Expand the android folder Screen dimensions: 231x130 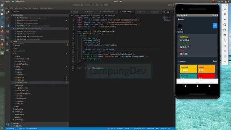pos(17,45)
